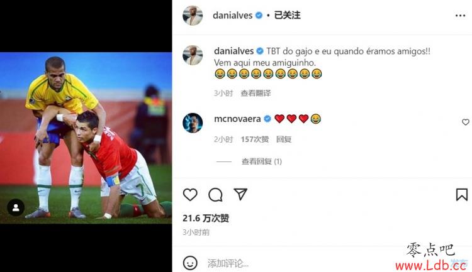View 157次赞 comment likes
The height and width of the screenshot is (272, 472).
255,139
